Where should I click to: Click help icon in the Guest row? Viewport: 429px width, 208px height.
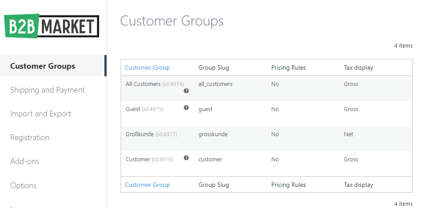(x=186, y=108)
